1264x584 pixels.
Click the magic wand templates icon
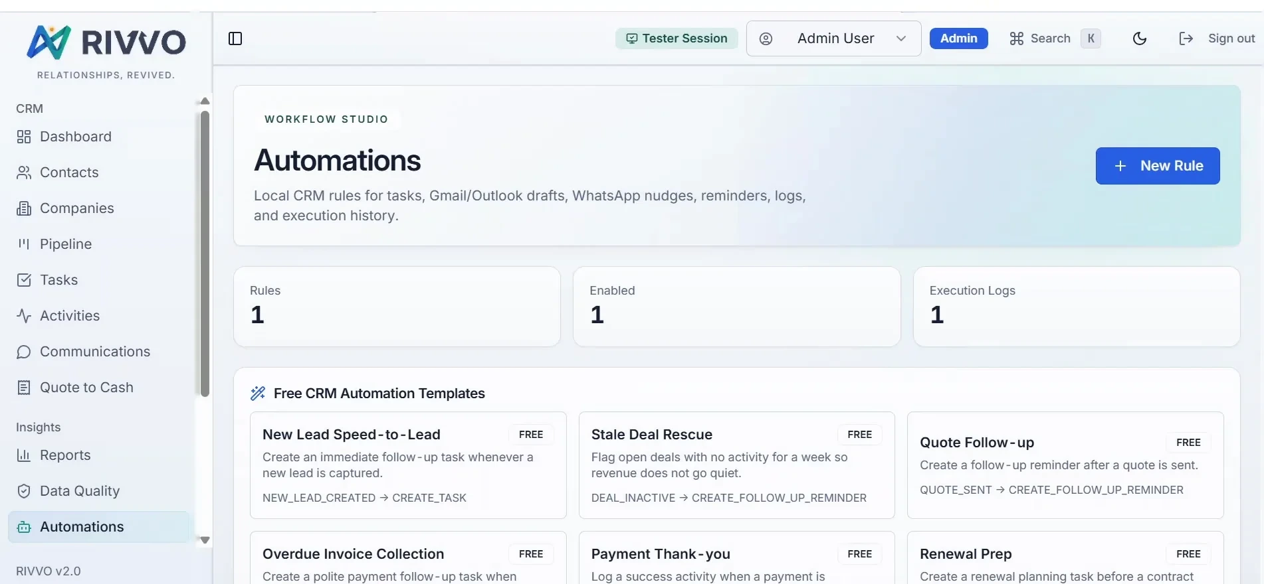click(258, 394)
